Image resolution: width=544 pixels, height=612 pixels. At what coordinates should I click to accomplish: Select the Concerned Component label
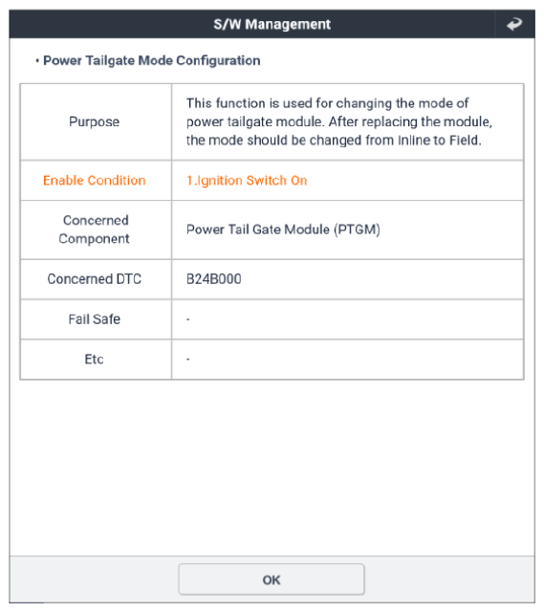(94, 229)
